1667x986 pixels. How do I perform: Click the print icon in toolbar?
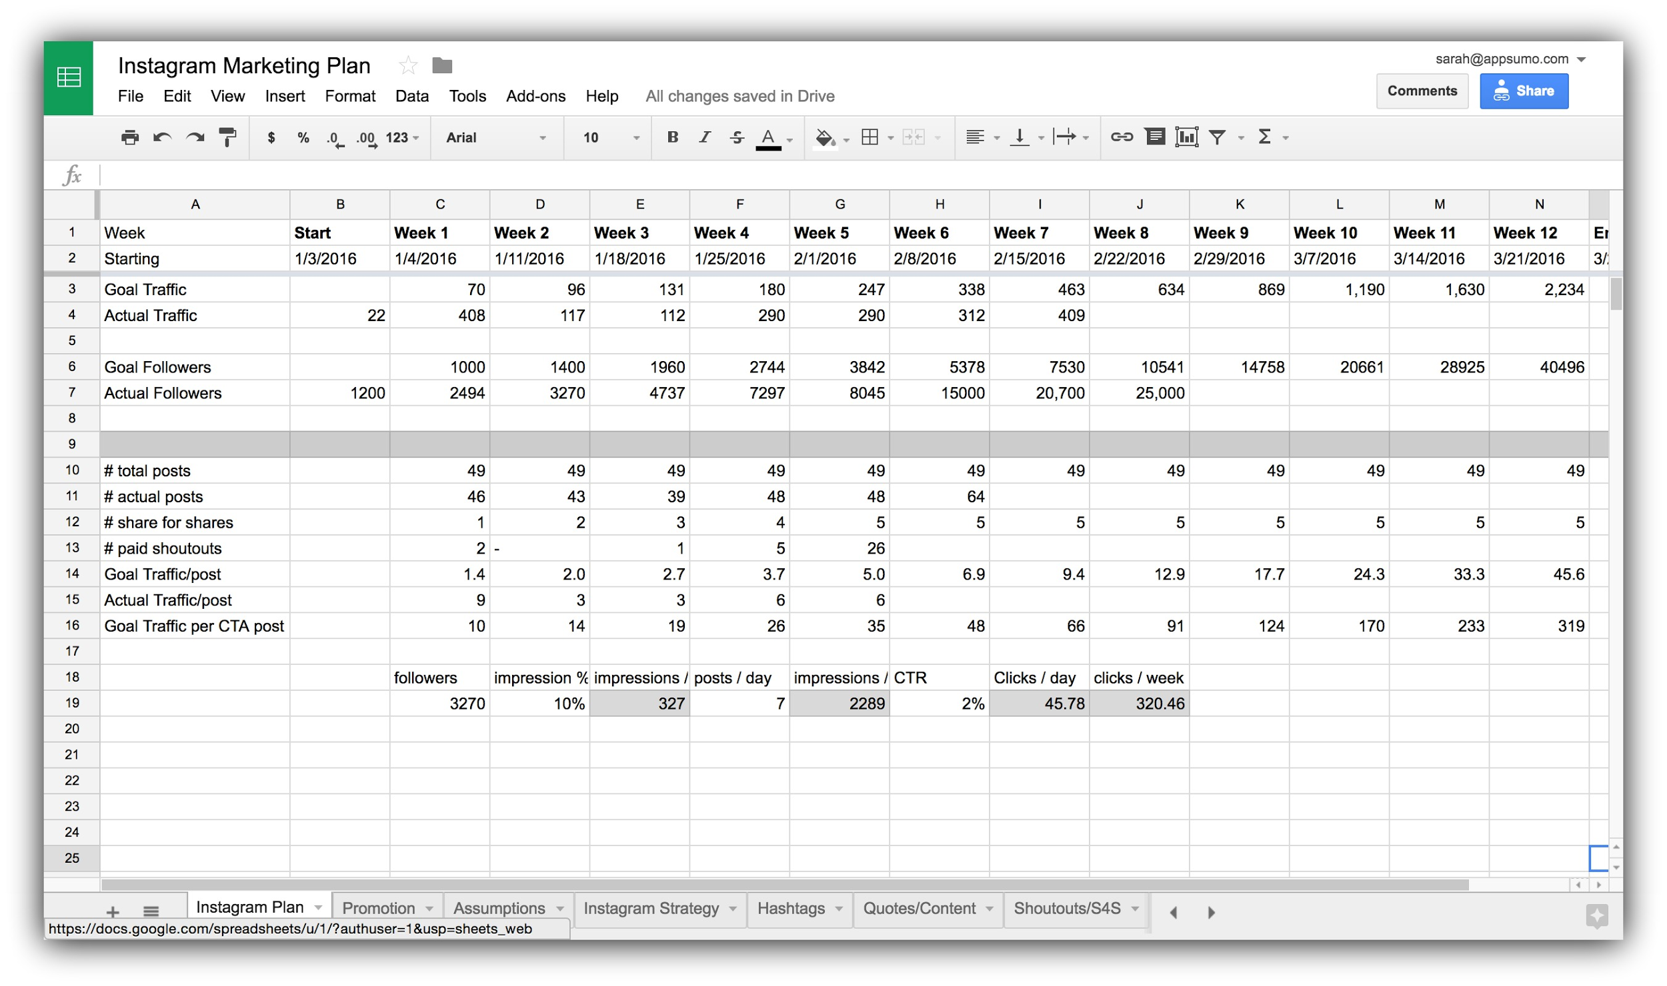tap(129, 137)
